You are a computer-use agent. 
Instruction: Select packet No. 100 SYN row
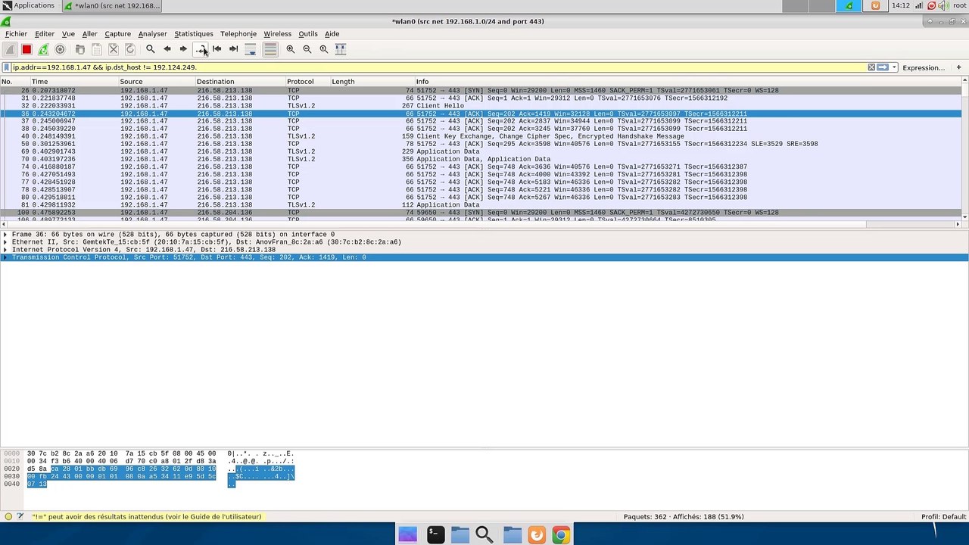click(x=481, y=213)
